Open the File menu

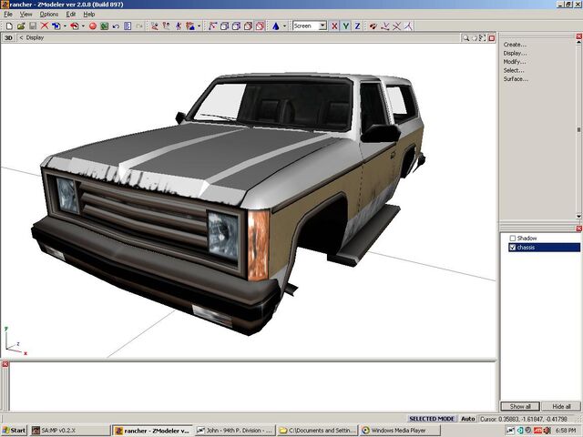[x=8, y=15]
